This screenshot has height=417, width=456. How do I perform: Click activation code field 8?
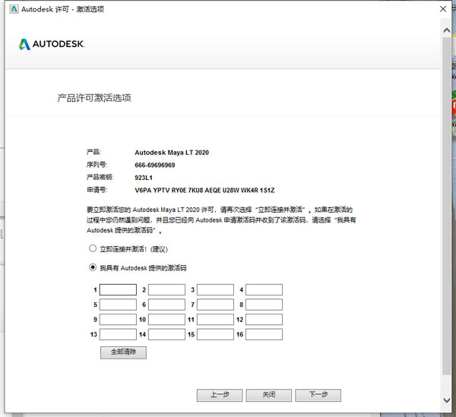point(264,305)
